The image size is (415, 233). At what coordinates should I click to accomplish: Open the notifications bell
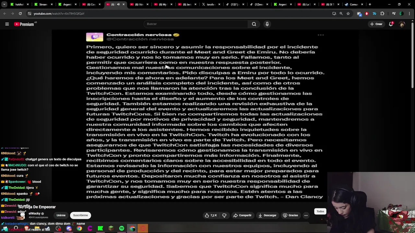click(x=391, y=24)
